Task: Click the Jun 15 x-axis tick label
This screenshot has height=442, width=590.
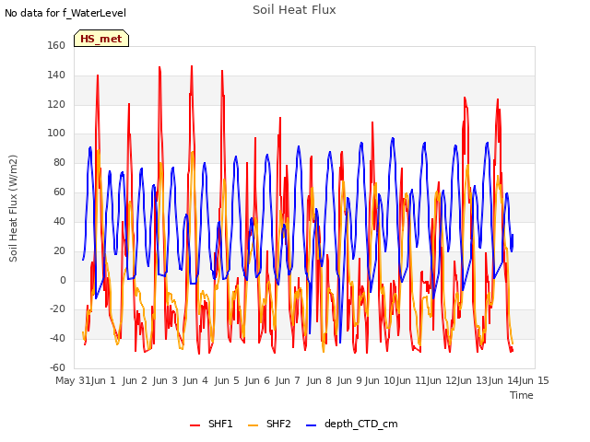Action: (534, 380)
